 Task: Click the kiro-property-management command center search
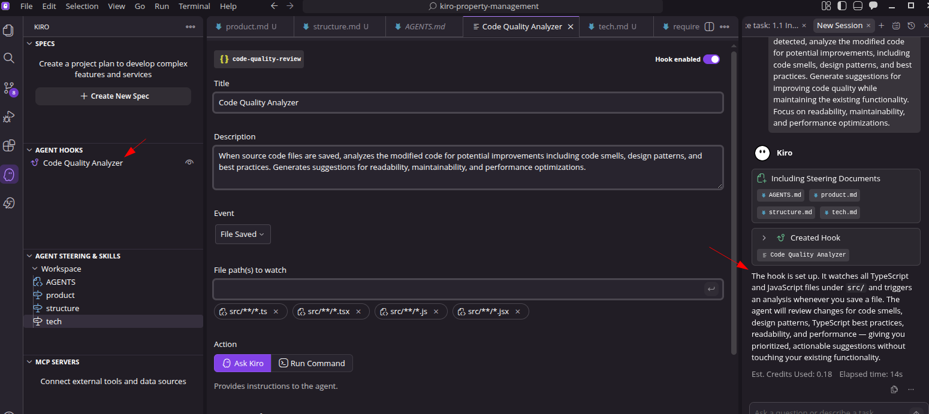pos(482,7)
